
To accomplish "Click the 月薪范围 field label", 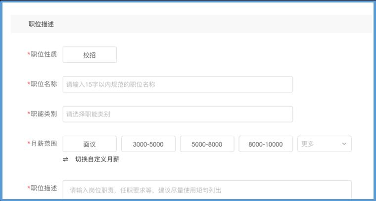I will [x=44, y=144].
